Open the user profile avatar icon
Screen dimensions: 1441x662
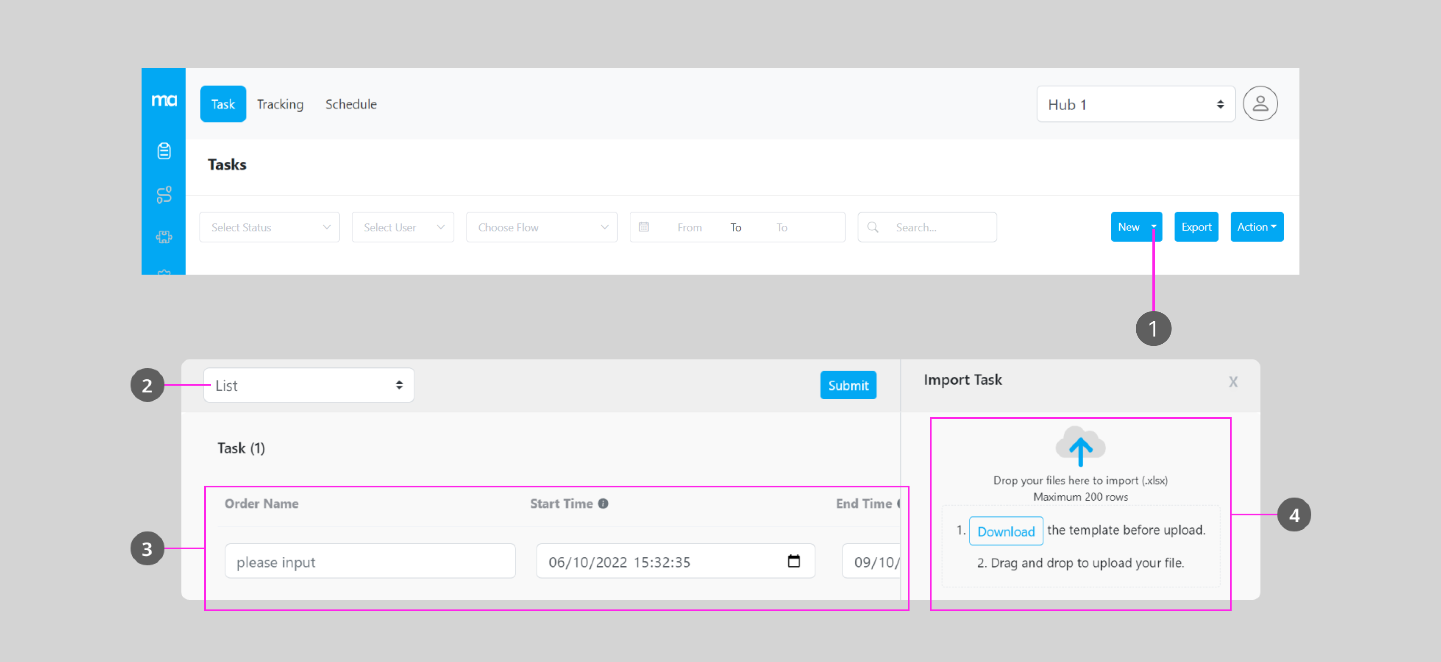[1260, 104]
